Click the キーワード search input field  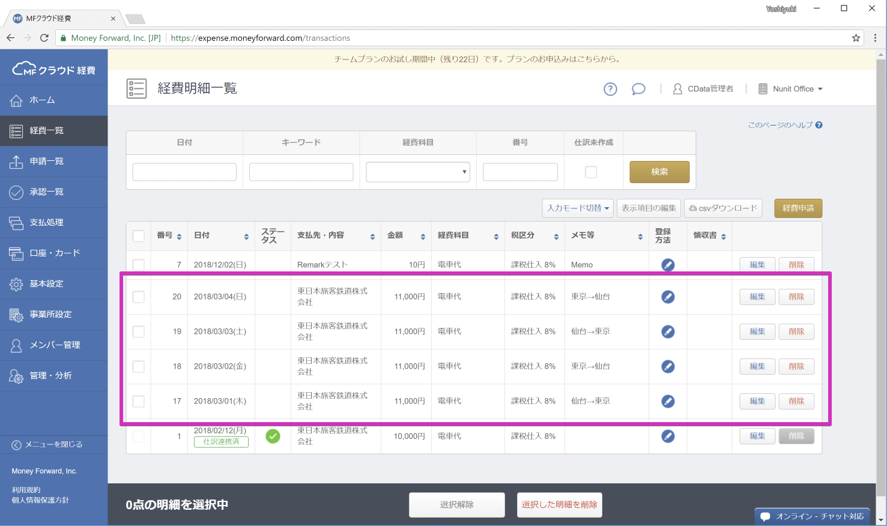tap(301, 172)
